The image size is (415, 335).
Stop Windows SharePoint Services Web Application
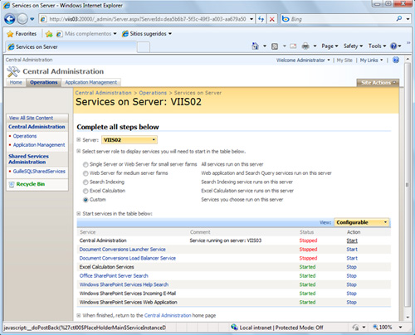pyautogui.click(x=351, y=303)
